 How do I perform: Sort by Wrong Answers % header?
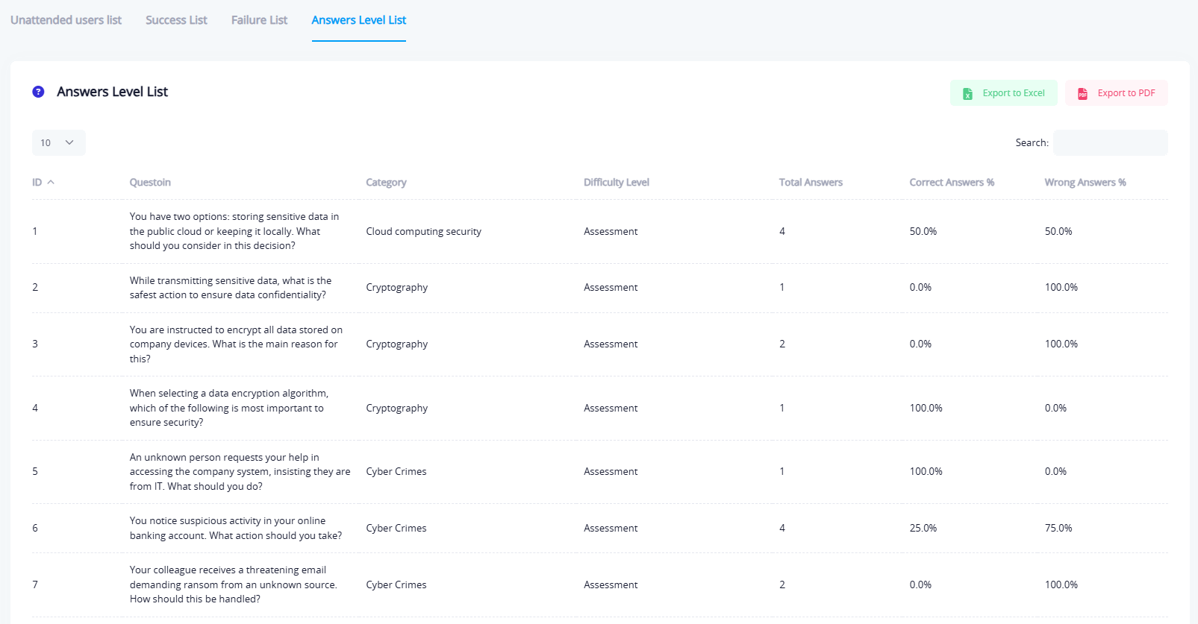click(x=1085, y=183)
